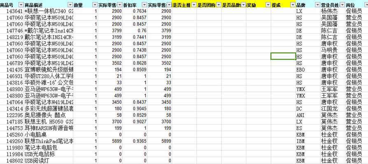The width and height of the screenshot is (368, 164).
Task: Select product number cell 147064
Action: tap(12, 102)
